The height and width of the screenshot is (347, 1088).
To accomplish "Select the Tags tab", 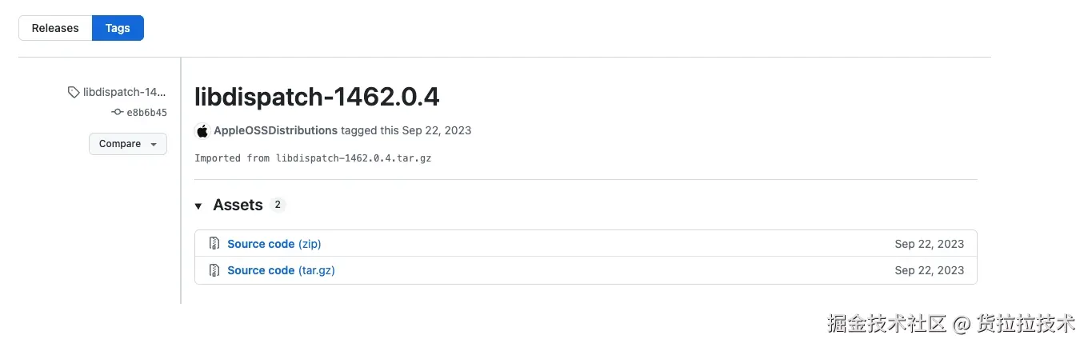I will (x=118, y=28).
